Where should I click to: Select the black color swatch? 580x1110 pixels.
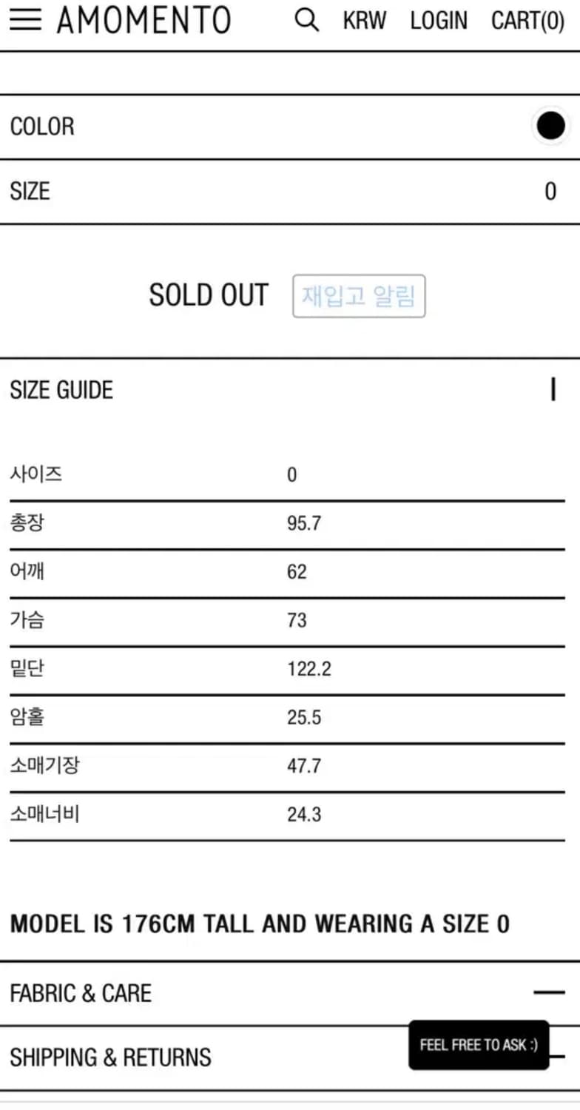click(x=550, y=126)
